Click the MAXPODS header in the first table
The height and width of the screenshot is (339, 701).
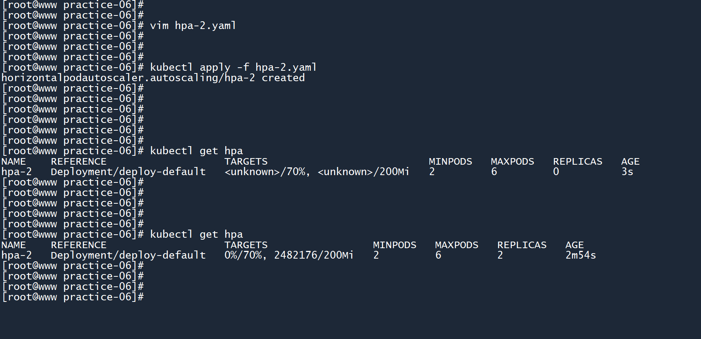point(512,162)
